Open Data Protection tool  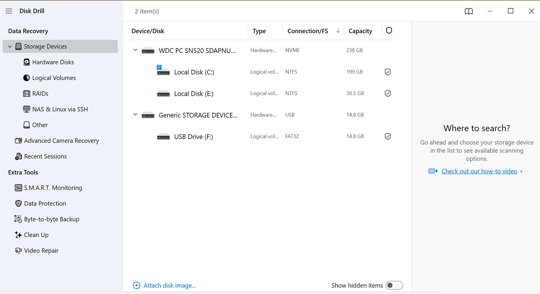[x=45, y=204]
